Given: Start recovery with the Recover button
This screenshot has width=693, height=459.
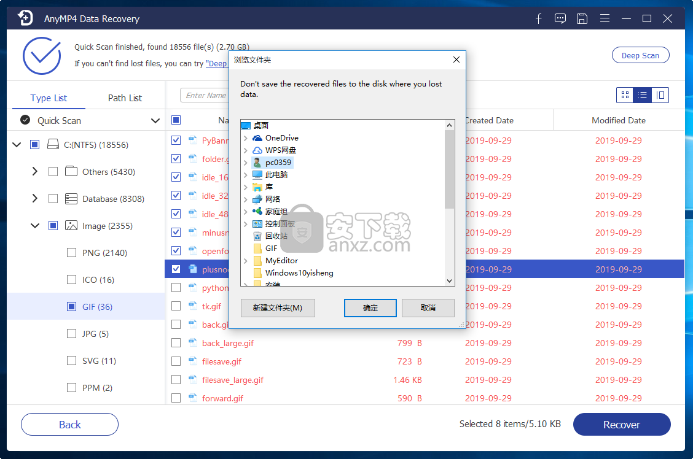Looking at the screenshot, I should (x=622, y=424).
